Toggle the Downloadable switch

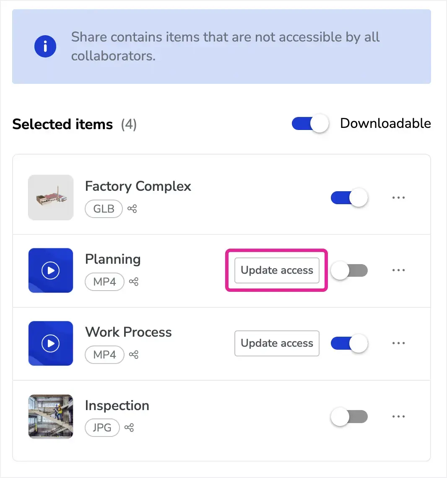pyautogui.click(x=310, y=123)
